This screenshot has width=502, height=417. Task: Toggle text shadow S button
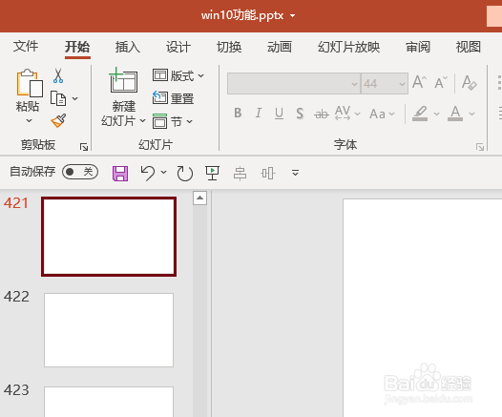pyautogui.click(x=300, y=114)
